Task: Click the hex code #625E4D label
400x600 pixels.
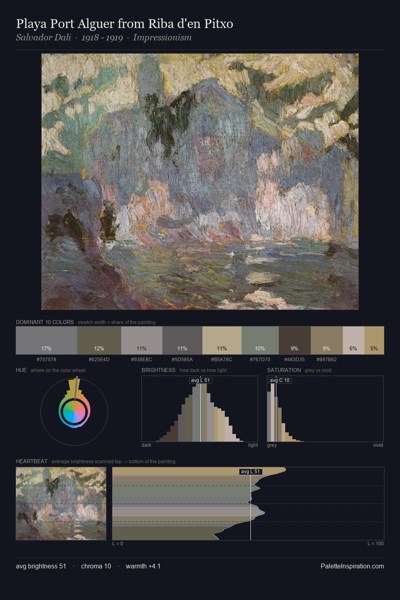Action: (99, 360)
